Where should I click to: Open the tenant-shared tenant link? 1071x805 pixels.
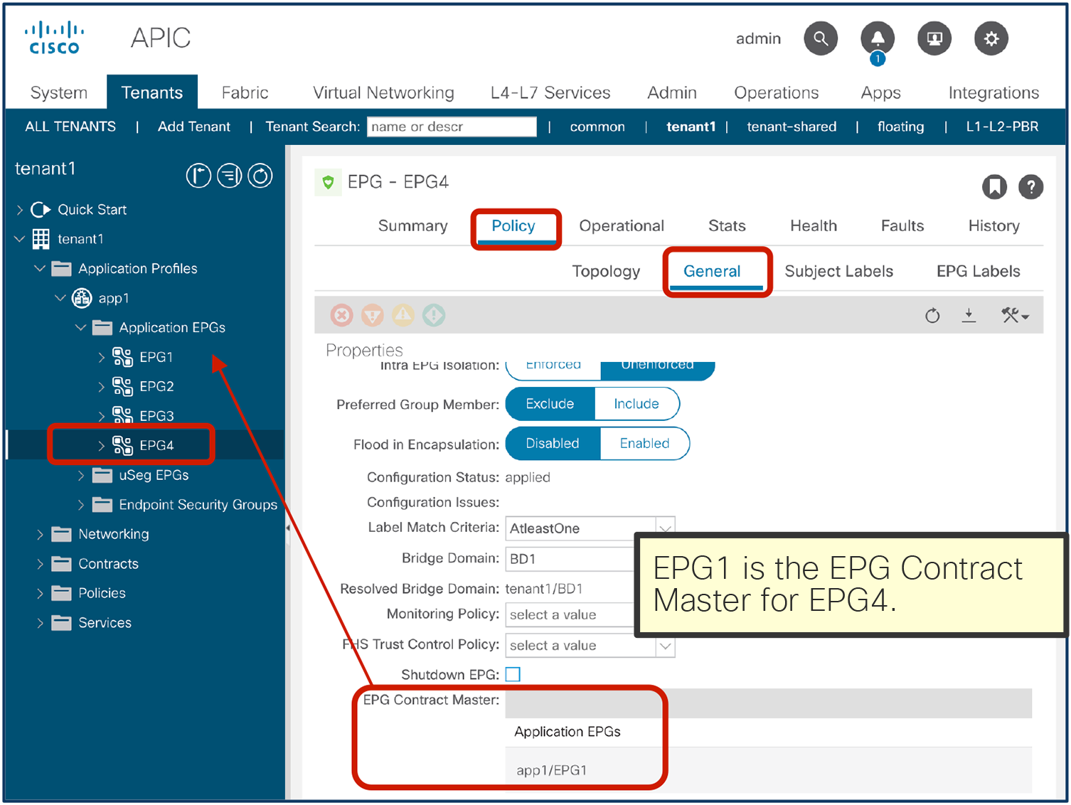pyautogui.click(x=792, y=127)
